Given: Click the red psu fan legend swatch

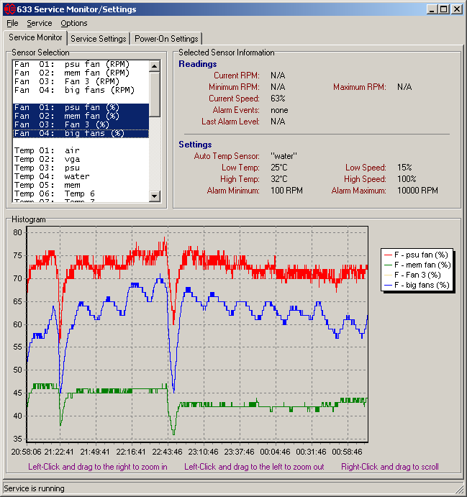Looking at the screenshot, I should [388, 255].
